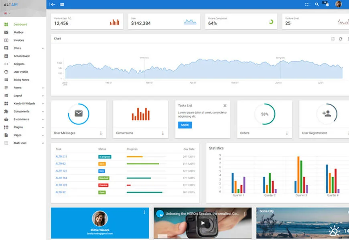Viewport: 349px width, 240px height.
Task: Click the Sale $142,384 stat card
Action: (164, 21)
